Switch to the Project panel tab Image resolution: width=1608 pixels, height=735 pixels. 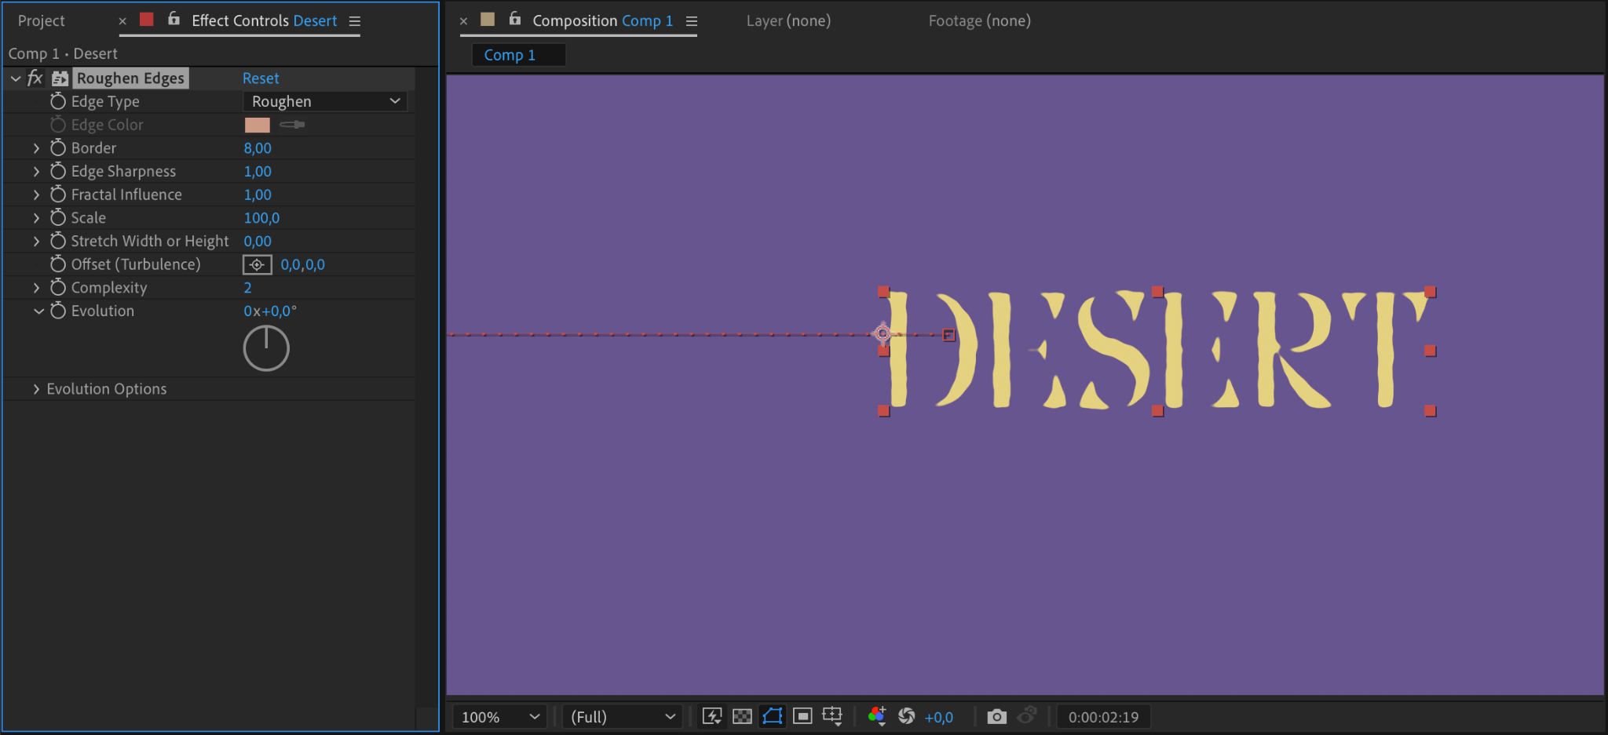click(42, 21)
